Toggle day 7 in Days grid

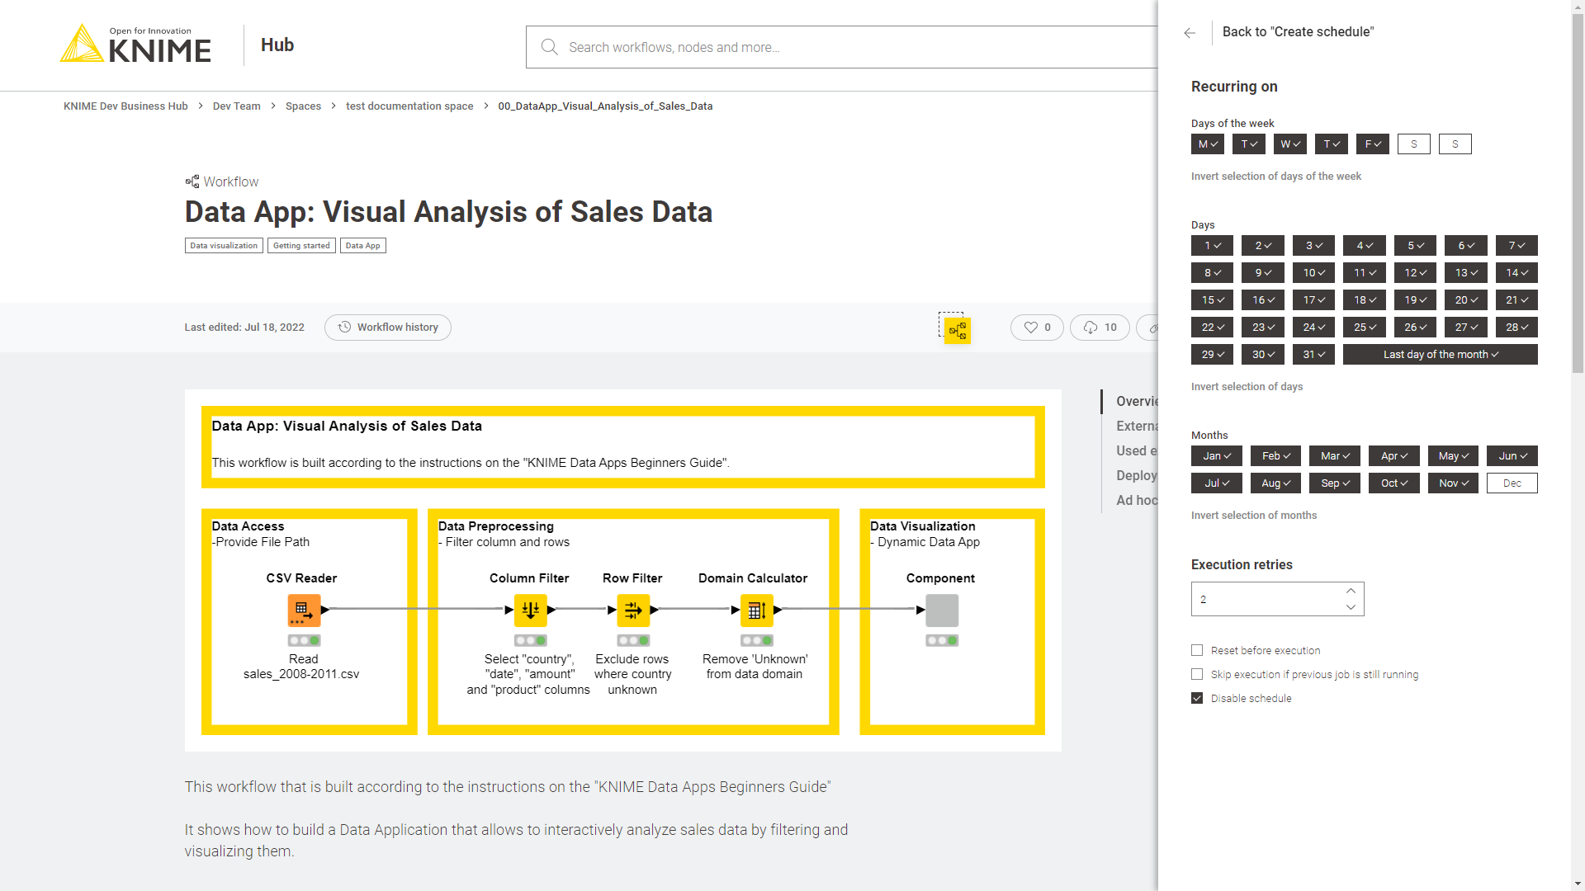[x=1516, y=246]
